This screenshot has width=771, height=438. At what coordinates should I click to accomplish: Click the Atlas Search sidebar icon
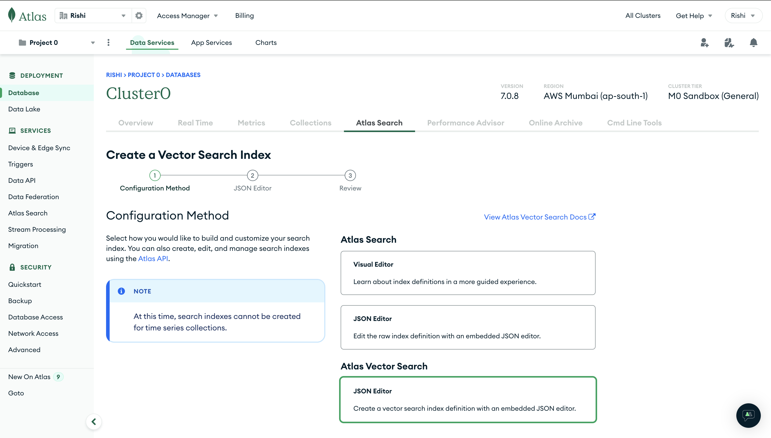28,213
